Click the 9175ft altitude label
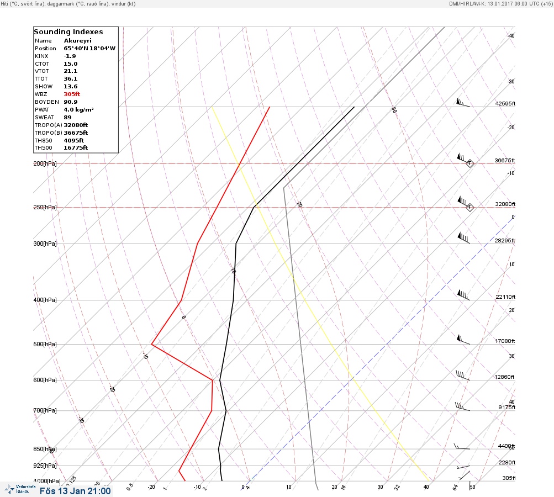554x497 pixels. tap(507, 408)
